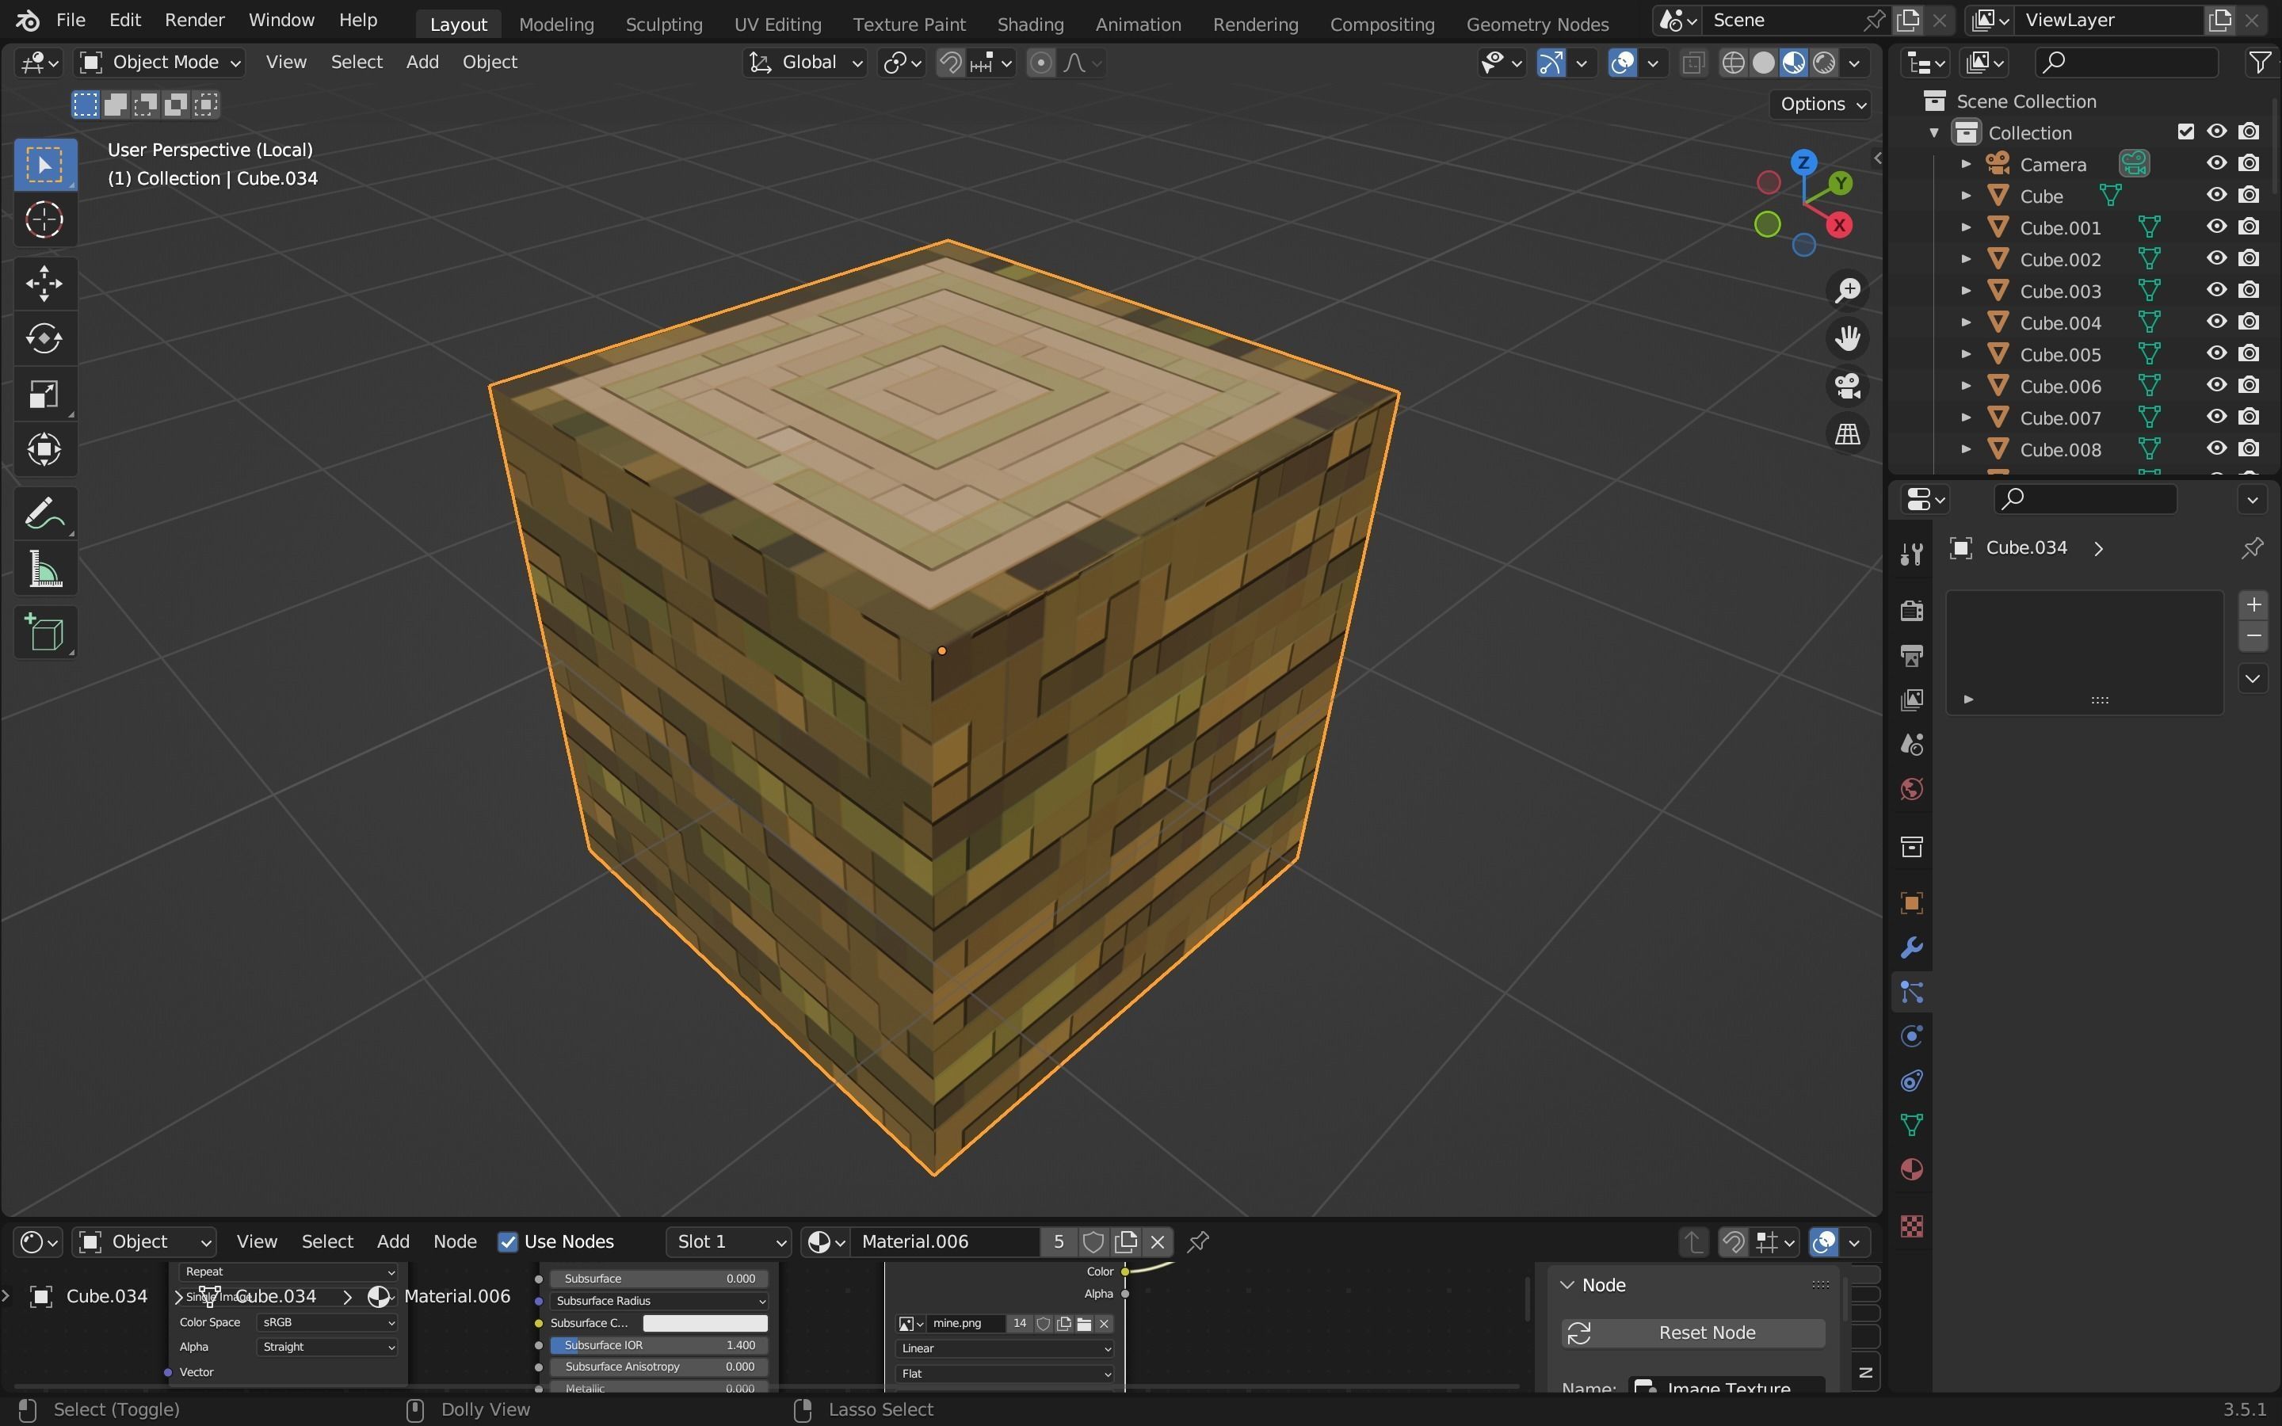2282x1426 pixels.
Task: Click the Pan hand icon
Action: [1847, 338]
